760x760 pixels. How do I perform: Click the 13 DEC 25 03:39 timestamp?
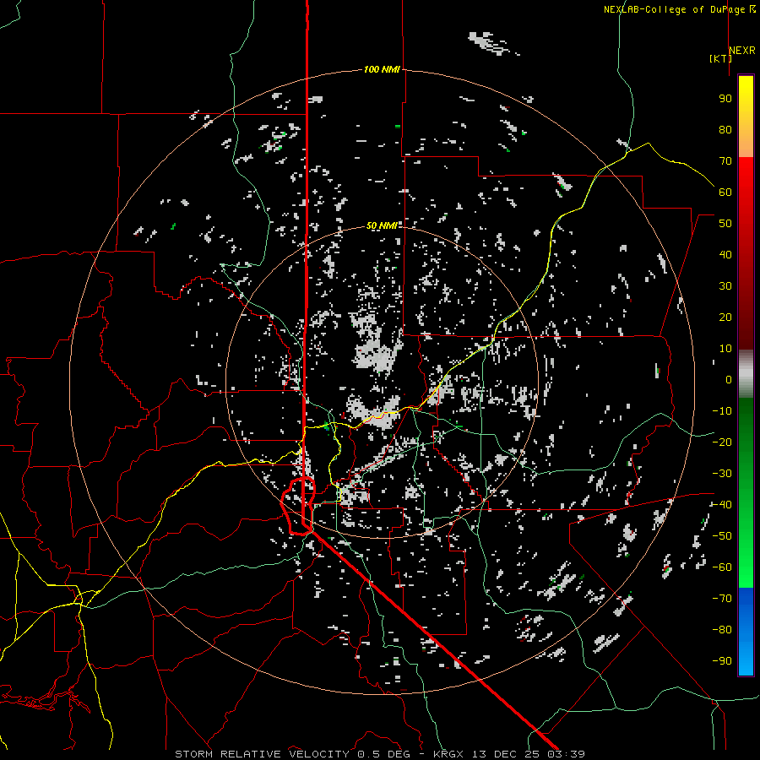527,754
